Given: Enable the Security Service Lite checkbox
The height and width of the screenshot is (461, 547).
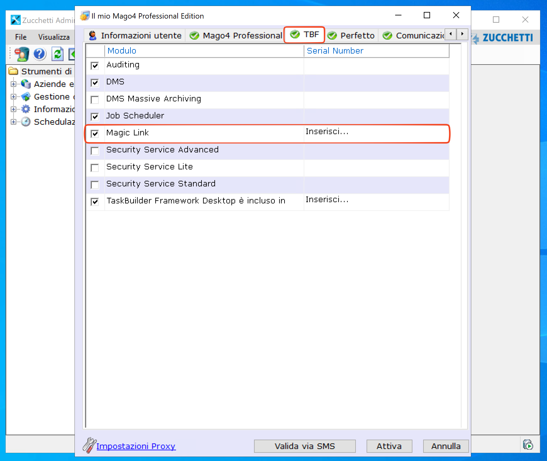Looking at the screenshot, I should pyautogui.click(x=95, y=168).
